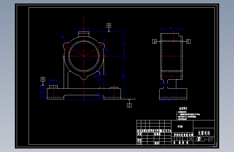Click the 设计 cell in the title block
The height and width of the screenshot is (152, 234).
coord(139,134)
